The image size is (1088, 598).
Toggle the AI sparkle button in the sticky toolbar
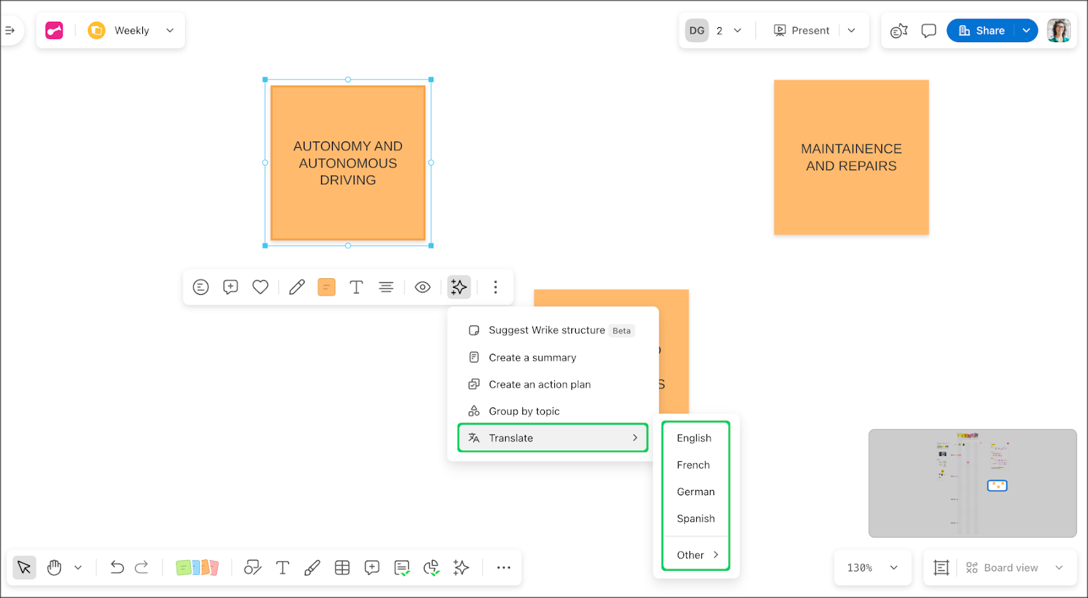tap(459, 287)
